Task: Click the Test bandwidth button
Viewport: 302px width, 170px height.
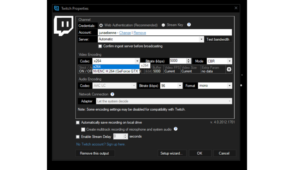Action: 218,39
